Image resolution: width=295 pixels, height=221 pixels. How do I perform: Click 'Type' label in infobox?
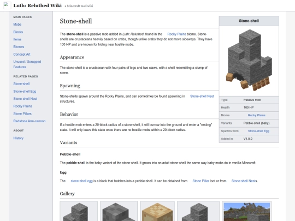click(x=225, y=100)
